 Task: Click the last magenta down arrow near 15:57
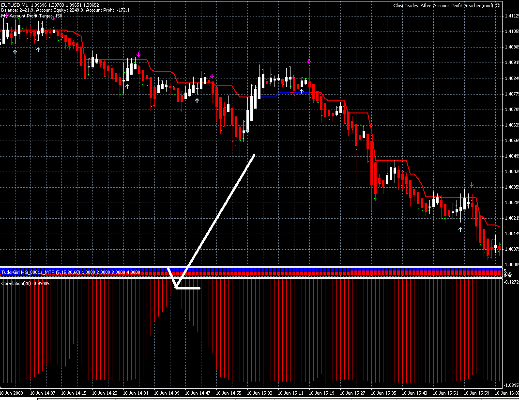point(472,185)
